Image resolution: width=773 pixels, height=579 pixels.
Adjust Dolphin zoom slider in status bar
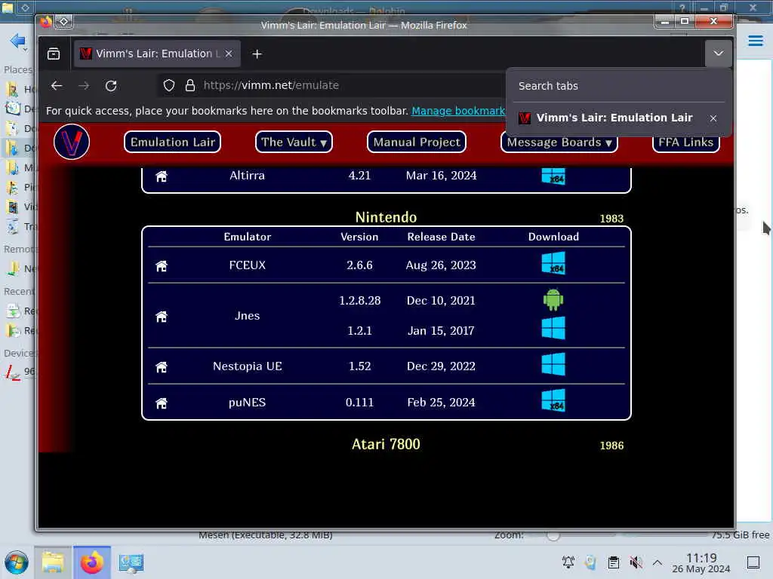(553, 535)
